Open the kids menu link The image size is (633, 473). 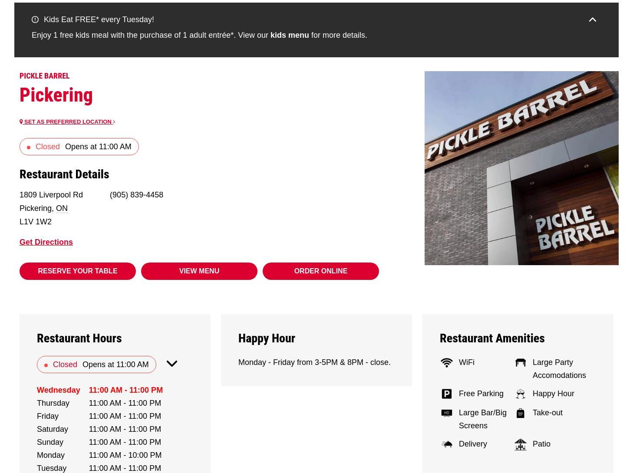tap(290, 35)
